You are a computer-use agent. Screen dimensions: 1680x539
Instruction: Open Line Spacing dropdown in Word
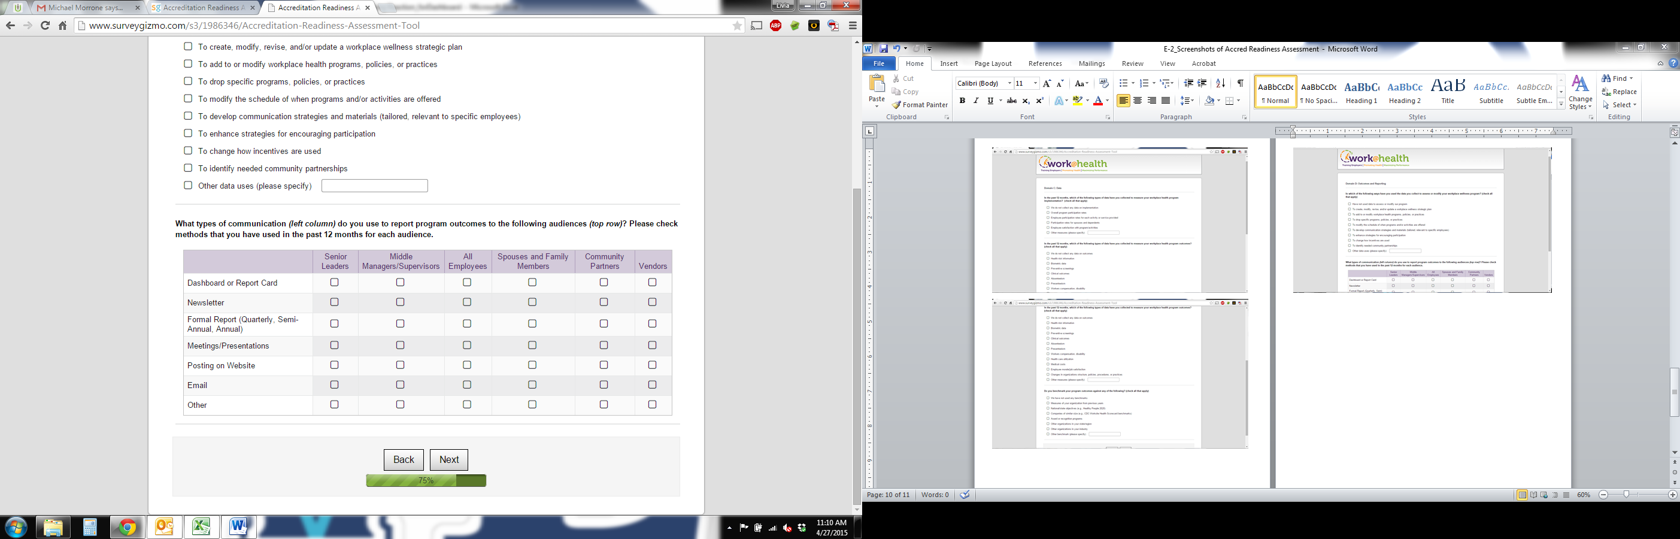[x=1188, y=101]
